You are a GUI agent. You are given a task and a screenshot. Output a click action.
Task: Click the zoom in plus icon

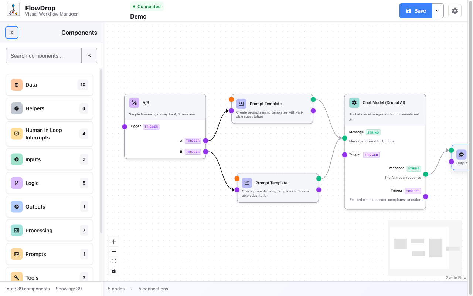(114, 242)
